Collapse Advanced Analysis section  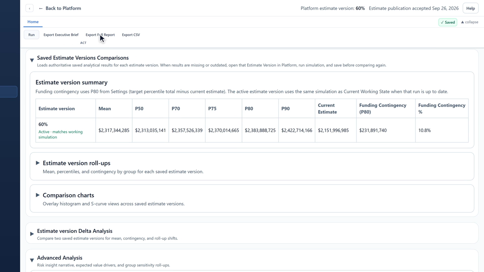[32, 260]
